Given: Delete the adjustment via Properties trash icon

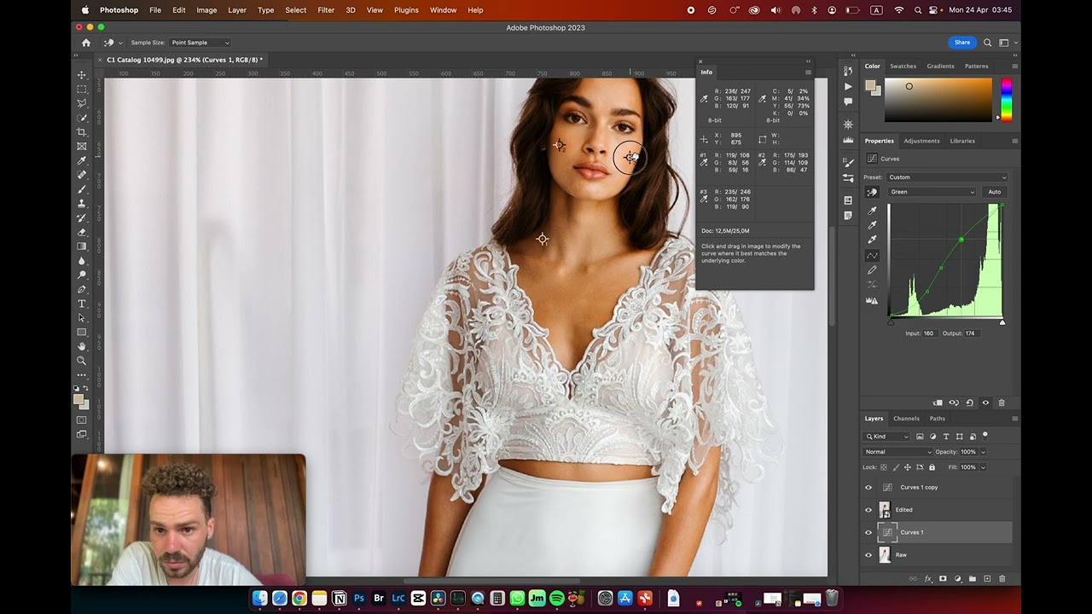Looking at the screenshot, I should pyautogui.click(x=1002, y=403).
